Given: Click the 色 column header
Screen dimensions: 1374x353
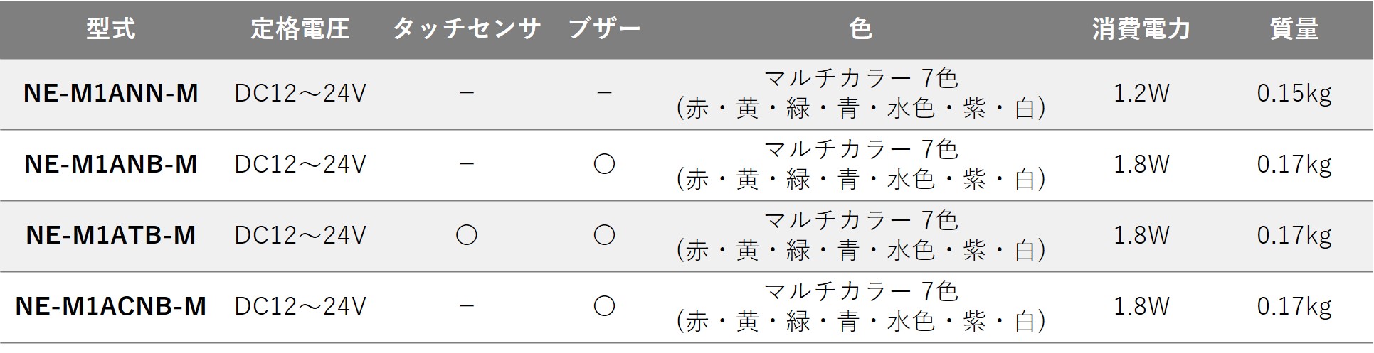Looking at the screenshot, I should (x=860, y=29).
